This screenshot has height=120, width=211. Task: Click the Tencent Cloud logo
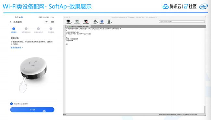172,7
